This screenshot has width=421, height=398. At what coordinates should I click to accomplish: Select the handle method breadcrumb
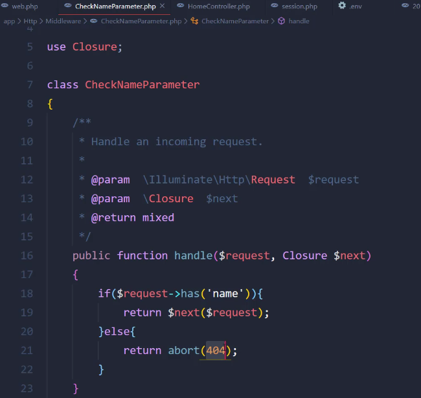[299, 21]
